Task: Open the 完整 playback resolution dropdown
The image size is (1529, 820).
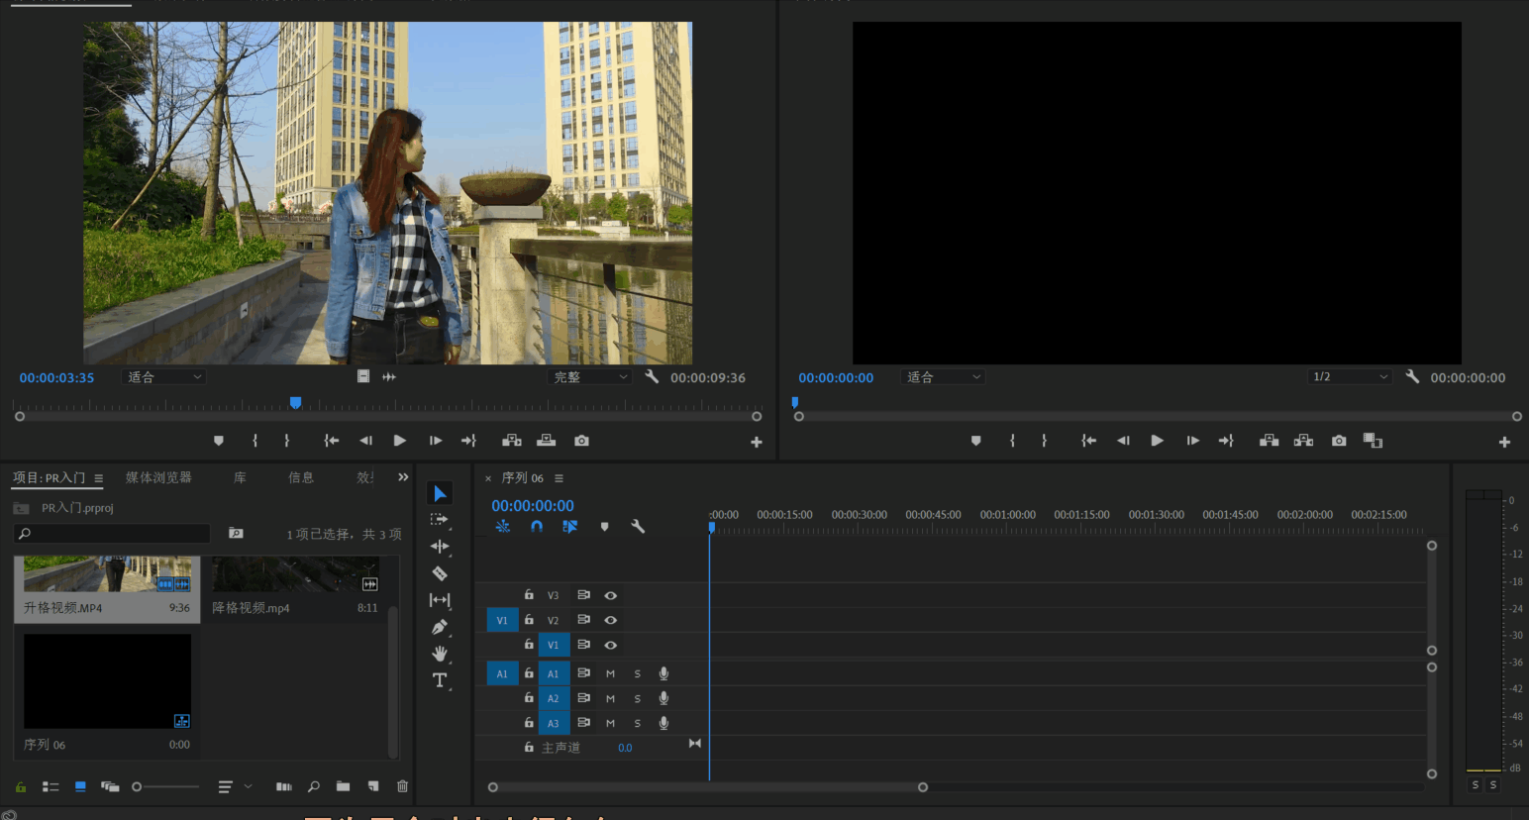Action: [590, 377]
